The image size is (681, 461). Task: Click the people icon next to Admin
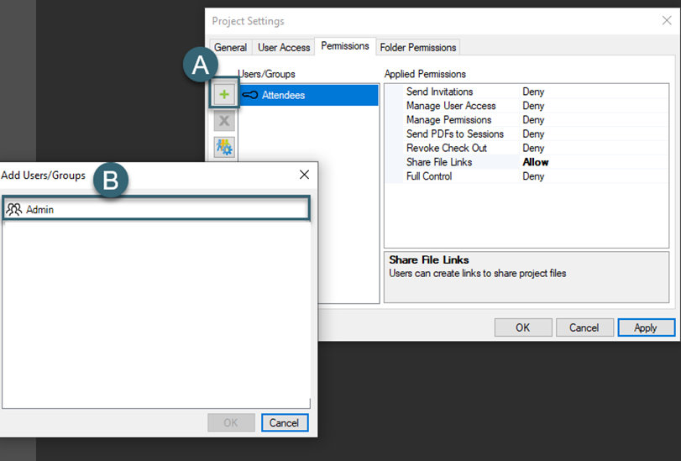pos(14,209)
